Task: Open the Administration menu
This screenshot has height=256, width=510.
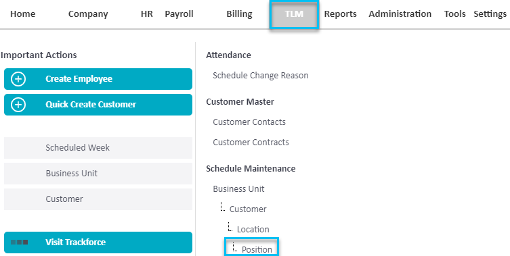Action: click(x=400, y=14)
